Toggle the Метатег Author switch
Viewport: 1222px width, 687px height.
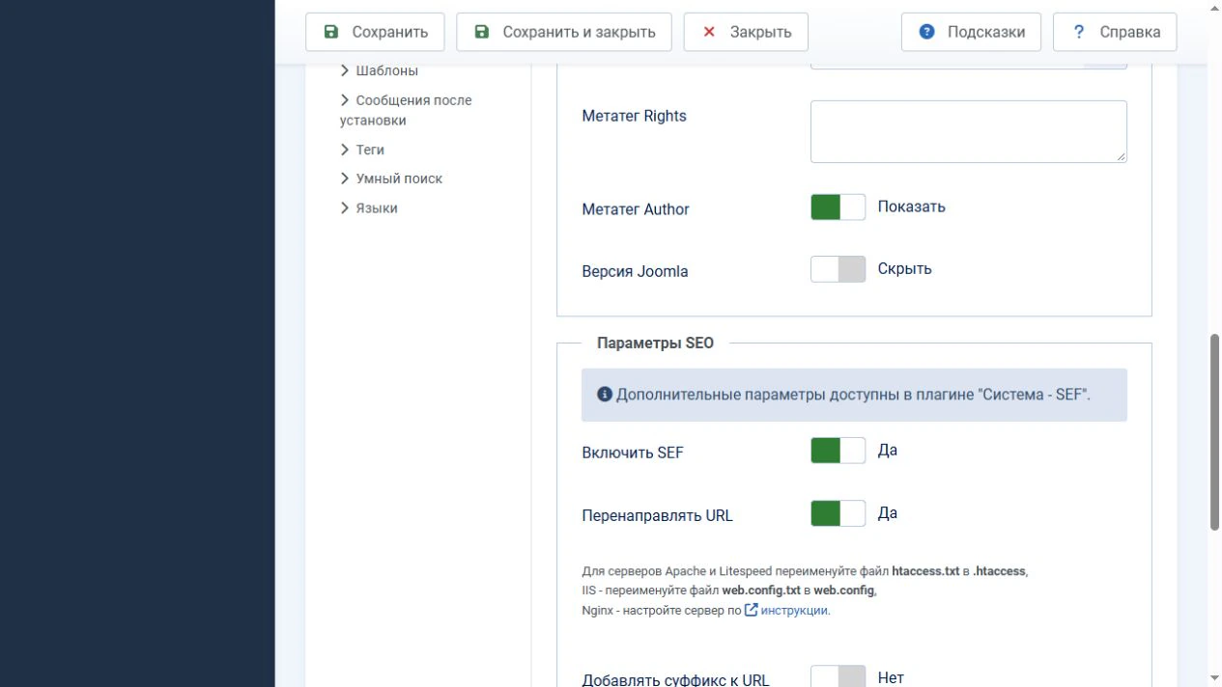coord(838,207)
